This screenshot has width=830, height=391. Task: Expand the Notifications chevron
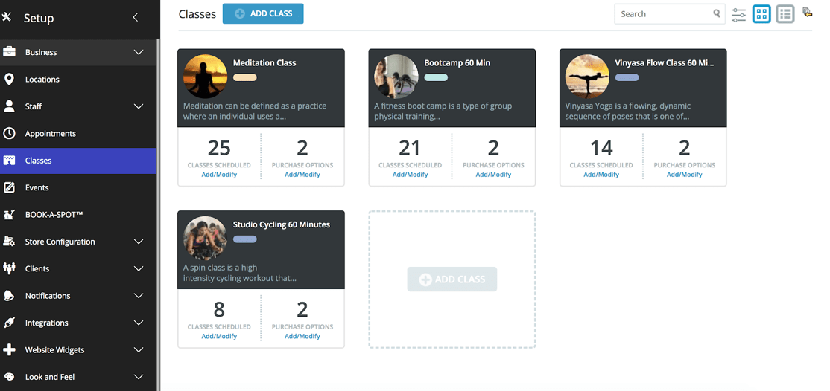[x=139, y=295]
